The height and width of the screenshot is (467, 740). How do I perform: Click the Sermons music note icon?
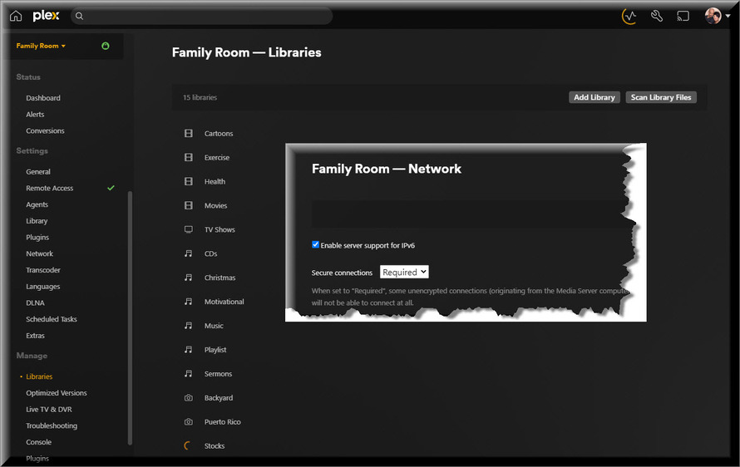188,374
